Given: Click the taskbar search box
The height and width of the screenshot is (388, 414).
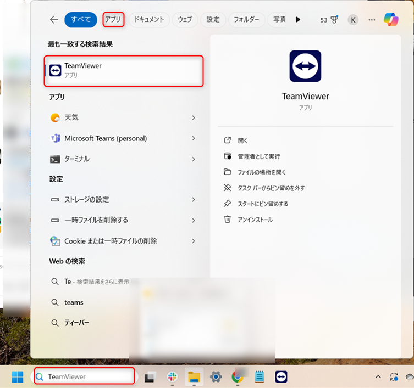Looking at the screenshot, I should (x=84, y=376).
